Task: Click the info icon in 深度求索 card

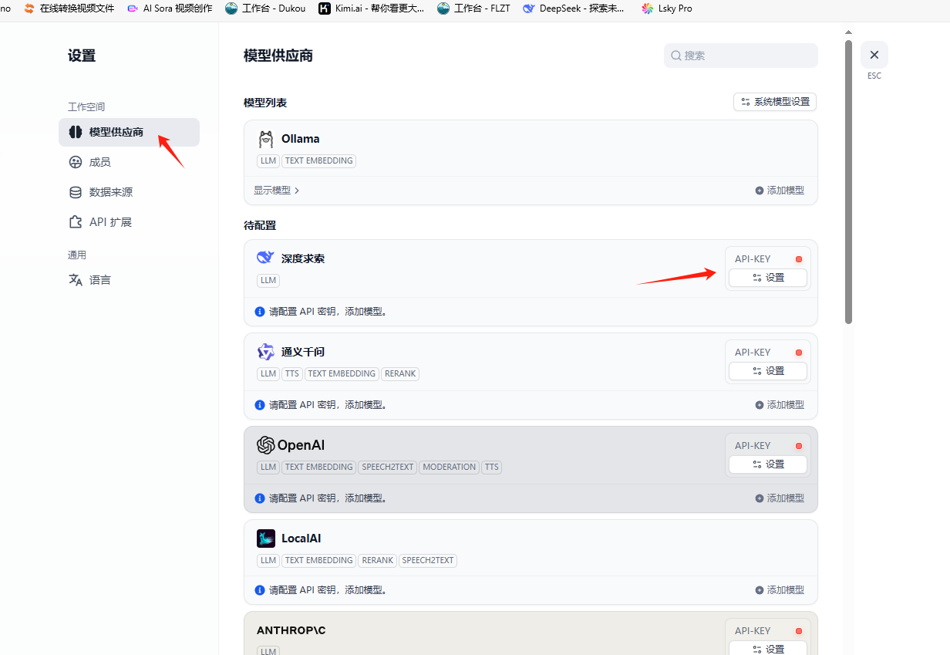Action: pos(260,312)
